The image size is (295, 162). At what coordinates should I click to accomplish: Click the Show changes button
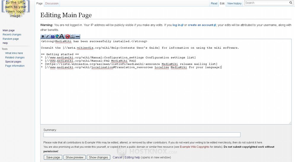click(x=98, y=157)
